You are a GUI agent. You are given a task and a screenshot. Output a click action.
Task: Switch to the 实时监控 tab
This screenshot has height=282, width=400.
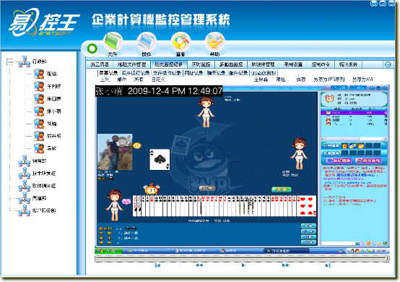pyautogui.click(x=201, y=64)
